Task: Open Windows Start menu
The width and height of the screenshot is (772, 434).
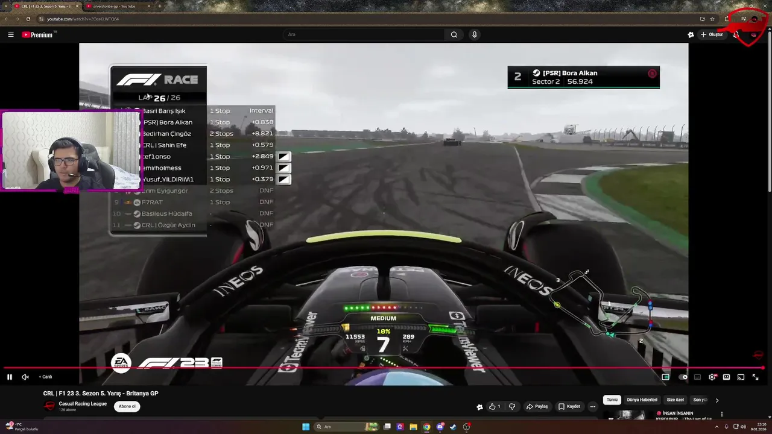Action: tap(306, 427)
